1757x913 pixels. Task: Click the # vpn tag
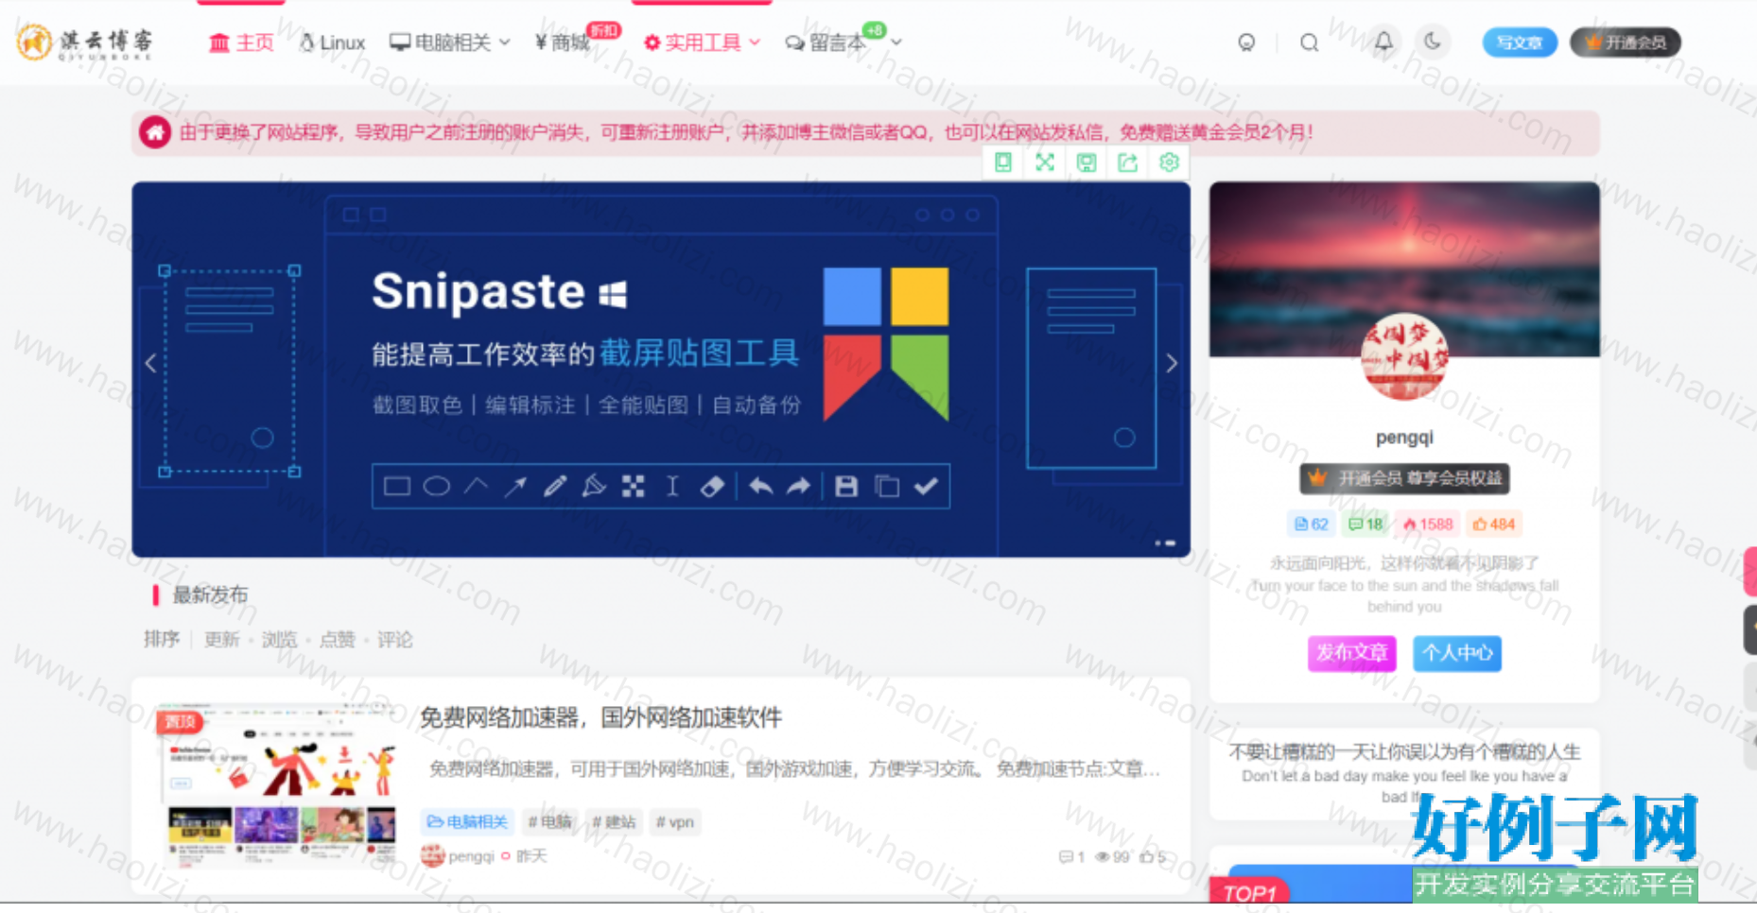[675, 822]
